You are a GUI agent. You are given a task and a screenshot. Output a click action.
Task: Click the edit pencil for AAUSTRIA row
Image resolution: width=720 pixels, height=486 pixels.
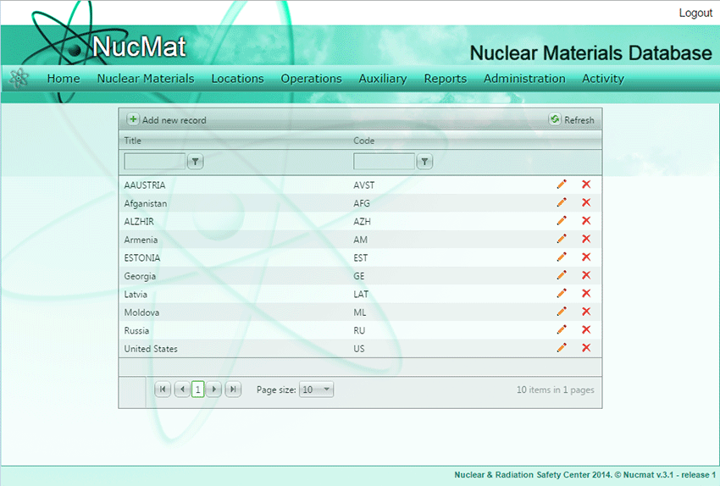(x=561, y=185)
